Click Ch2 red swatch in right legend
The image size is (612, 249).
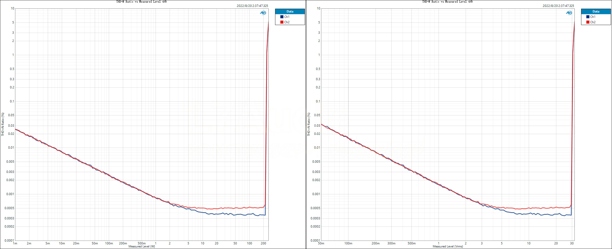(x=588, y=22)
